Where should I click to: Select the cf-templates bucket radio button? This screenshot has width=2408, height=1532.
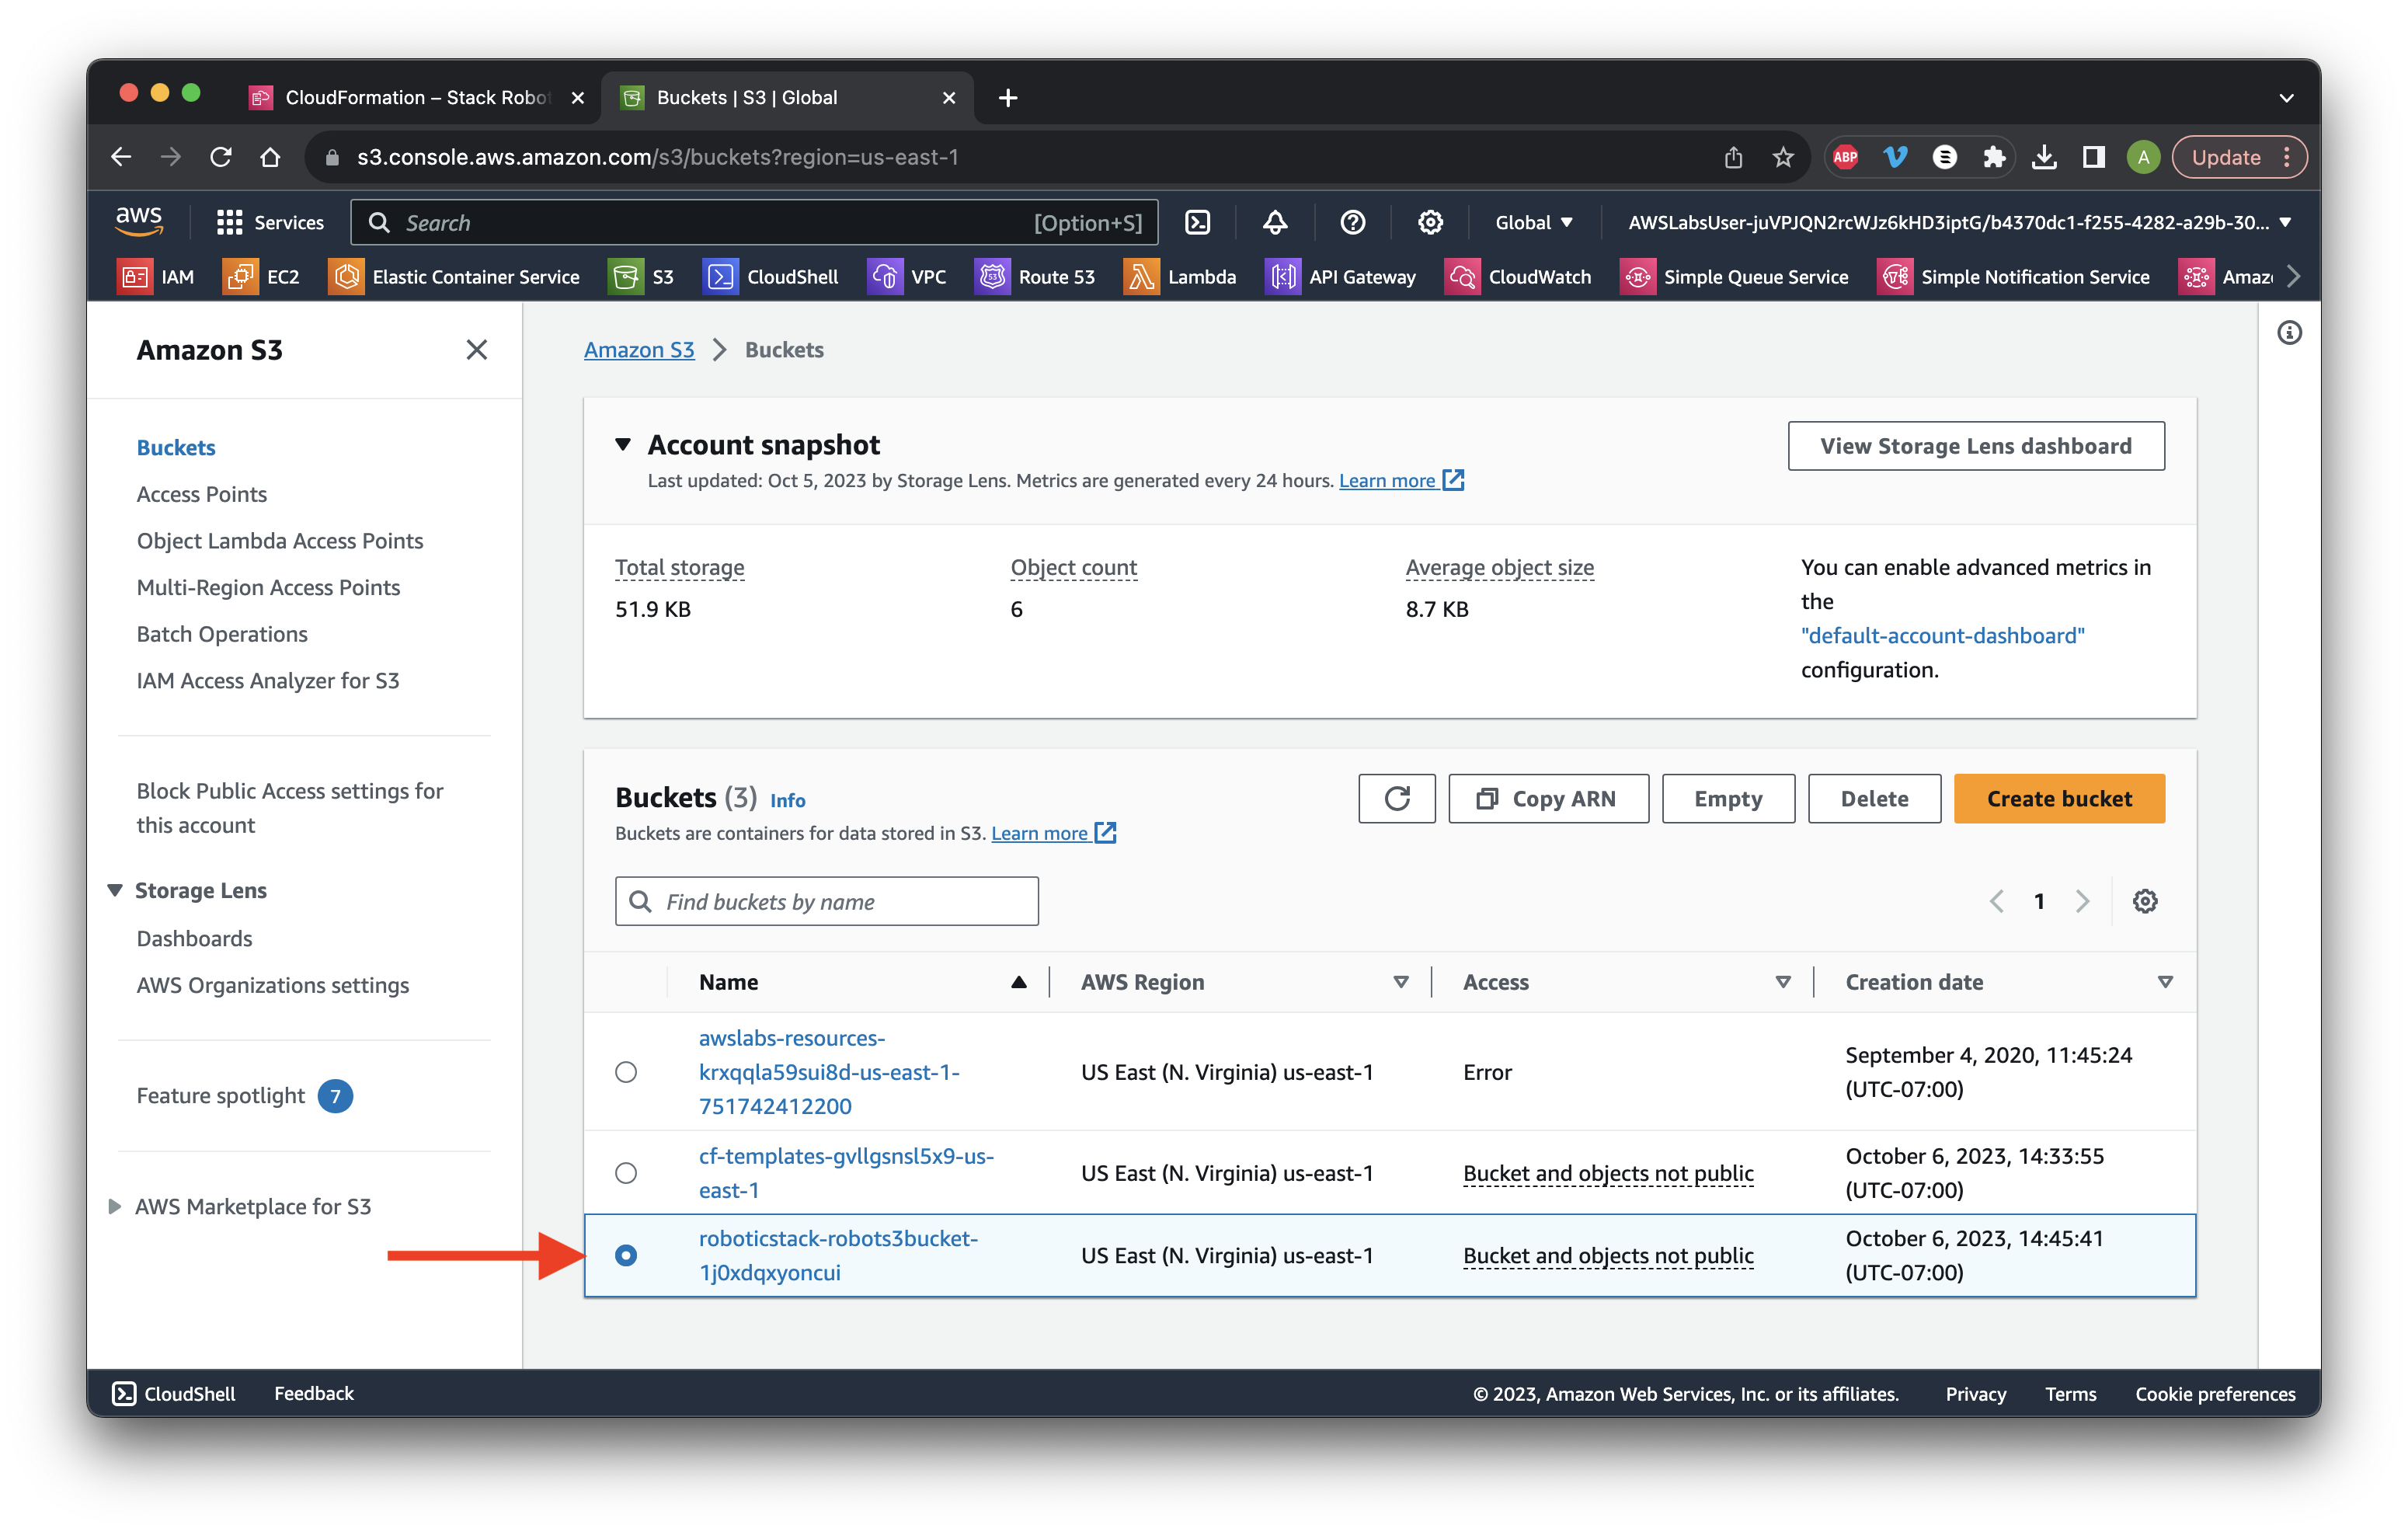pyautogui.click(x=626, y=1172)
